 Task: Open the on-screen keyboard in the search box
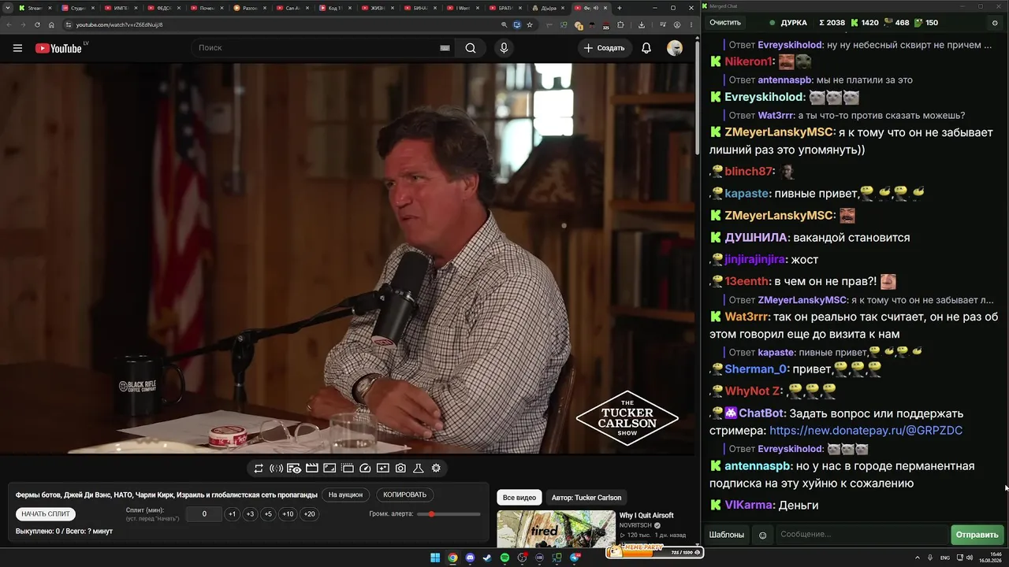[445, 48]
